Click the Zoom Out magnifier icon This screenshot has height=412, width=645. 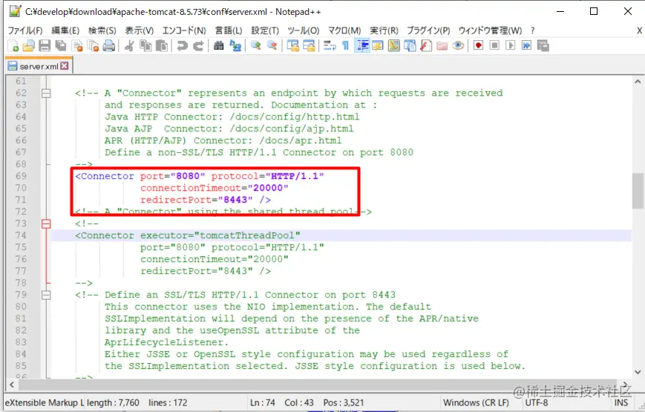[x=272, y=46]
